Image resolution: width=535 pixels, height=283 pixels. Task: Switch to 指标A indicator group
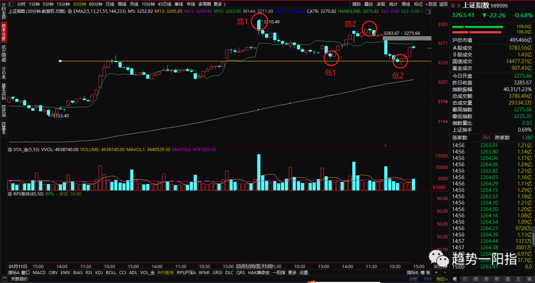(x=14, y=273)
